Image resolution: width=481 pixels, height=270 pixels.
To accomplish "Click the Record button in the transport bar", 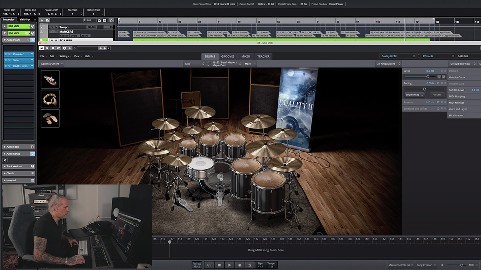I will click(x=240, y=265).
